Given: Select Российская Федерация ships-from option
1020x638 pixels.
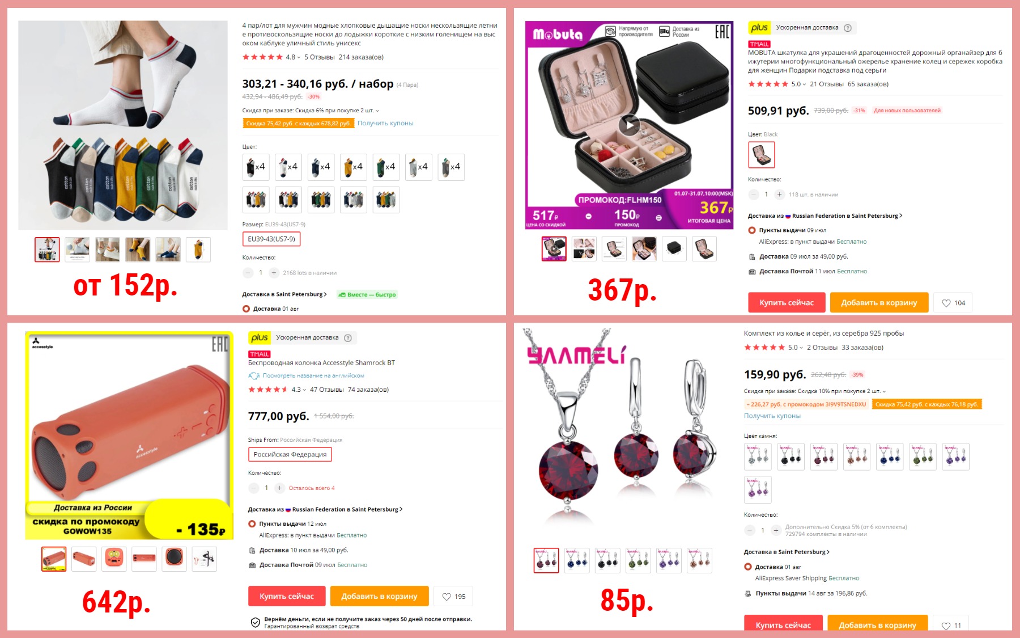Looking at the screenshot, I should [x=290, y=454].
